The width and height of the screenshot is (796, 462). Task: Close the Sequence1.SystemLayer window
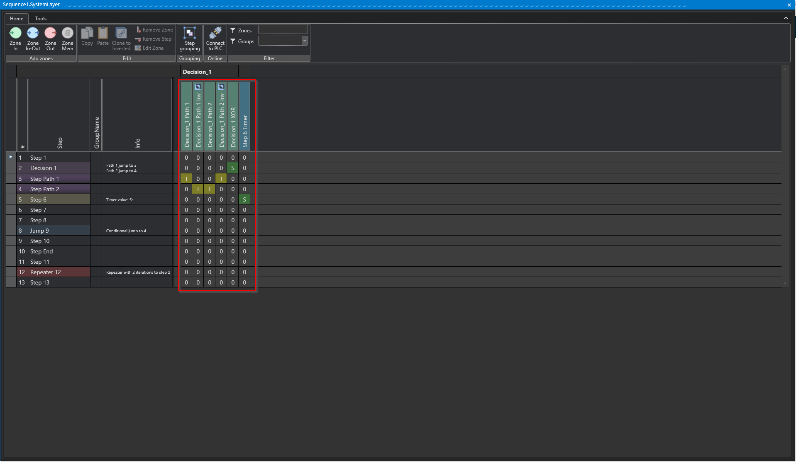click(789, 5)
